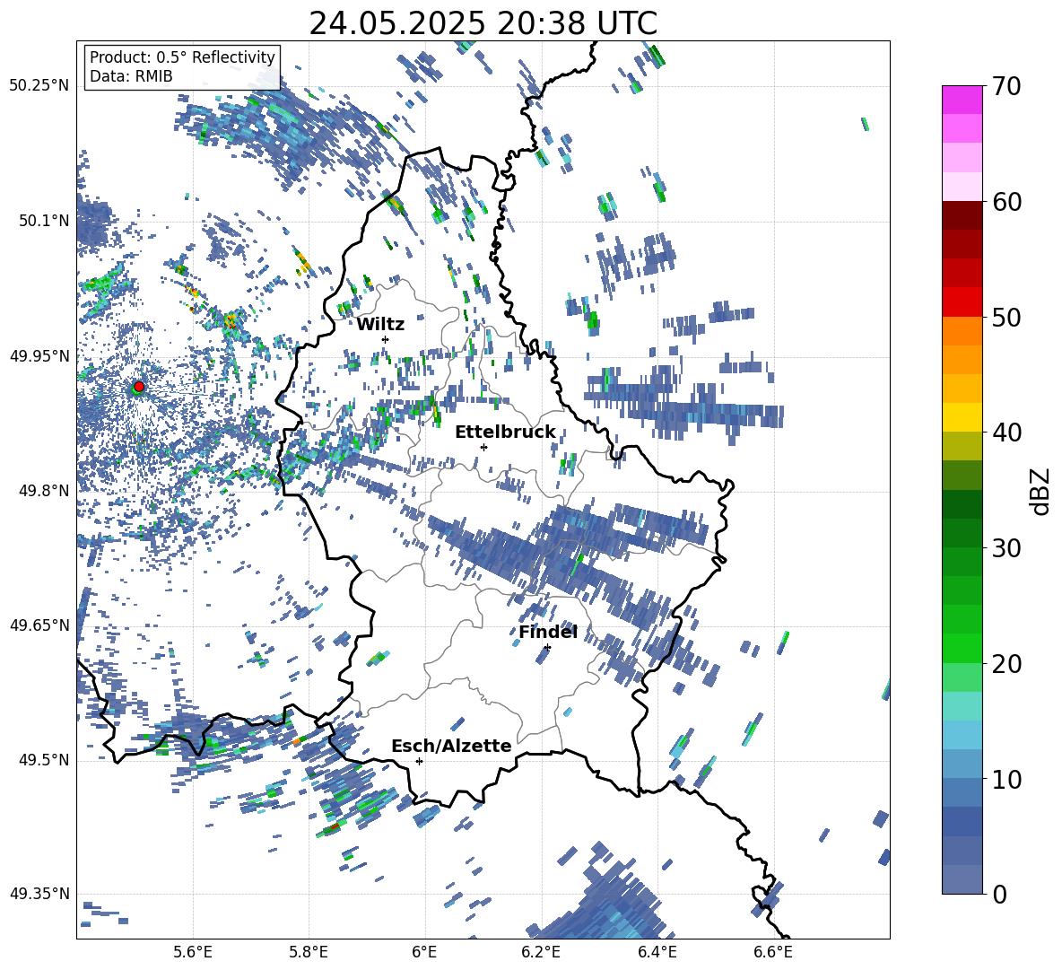Click the Findel cross location marker
Image resolution: width=1062 pixels, height=970 pixels.
coord(547,648)
